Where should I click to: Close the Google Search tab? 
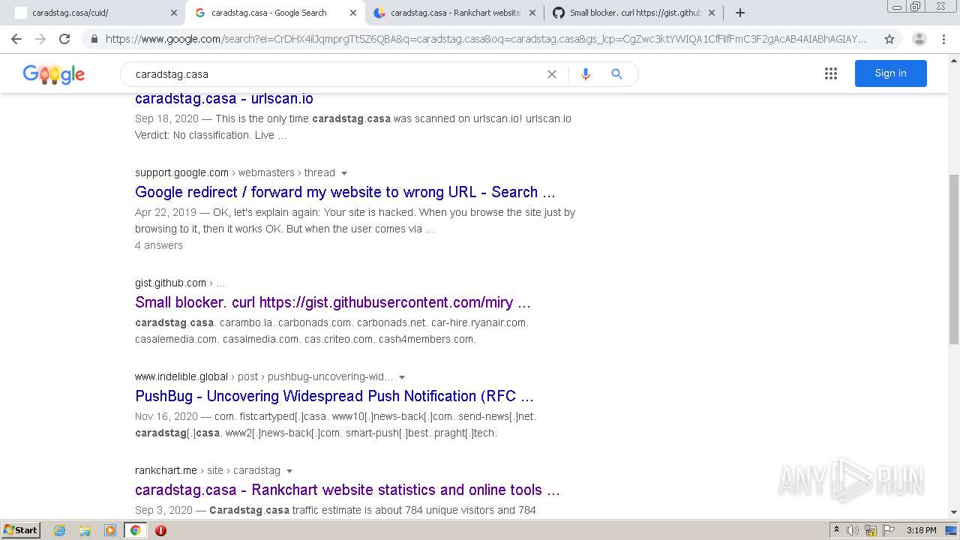point(353,13)
